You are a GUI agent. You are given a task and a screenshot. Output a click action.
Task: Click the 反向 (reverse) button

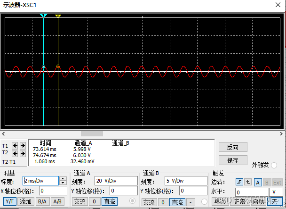233,147
